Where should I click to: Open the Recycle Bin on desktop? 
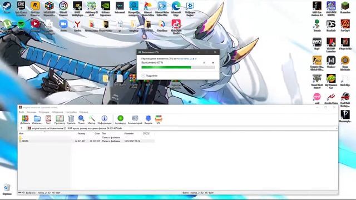pyautogui.click(x=7, y=189)
